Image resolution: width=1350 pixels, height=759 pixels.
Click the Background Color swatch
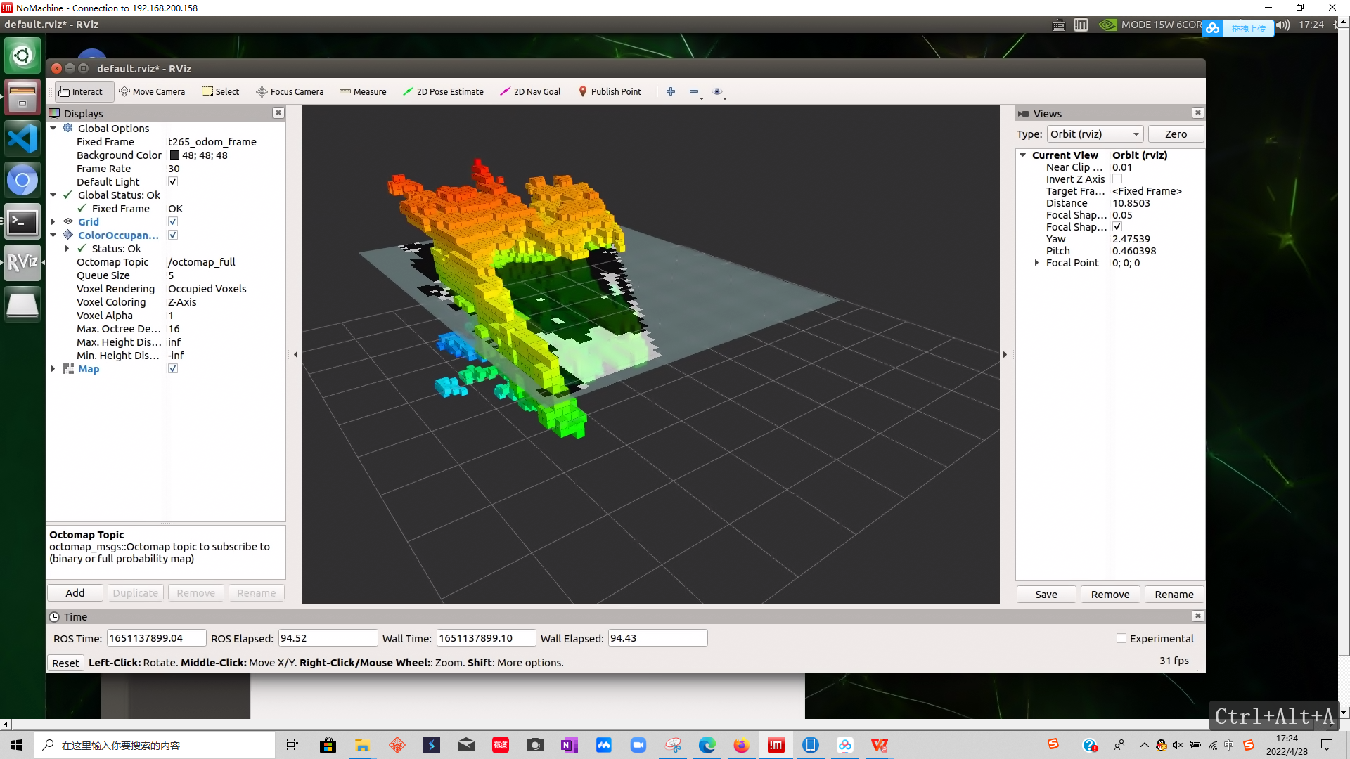pyautogui.click(x=174, y=155)
